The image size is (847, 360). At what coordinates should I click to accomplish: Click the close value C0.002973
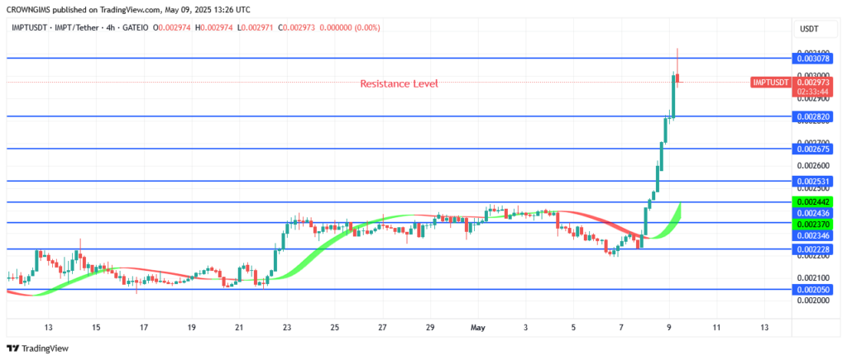click(297, 27)
